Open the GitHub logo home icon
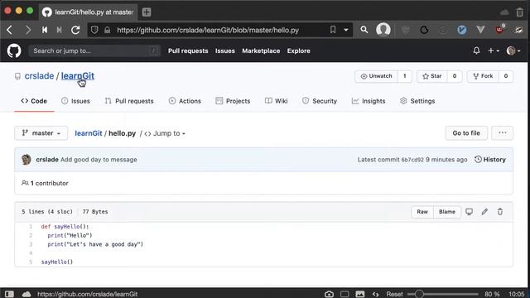Viewport: 530px width, 298px height. (x=14, y=51)
